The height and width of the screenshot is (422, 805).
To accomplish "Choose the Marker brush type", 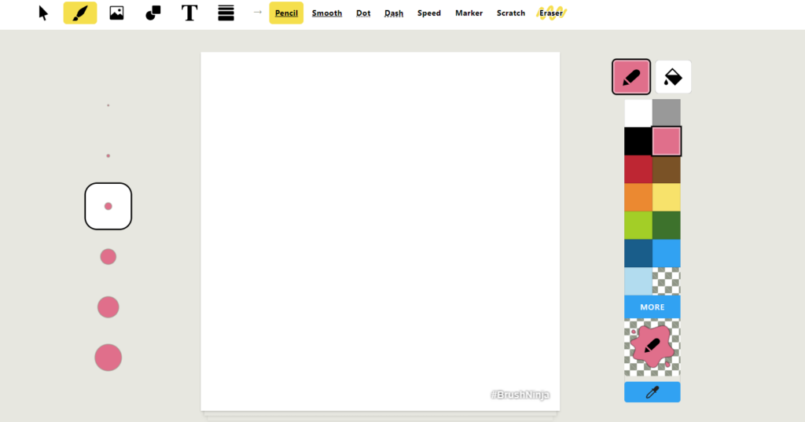I will [469, 13].
